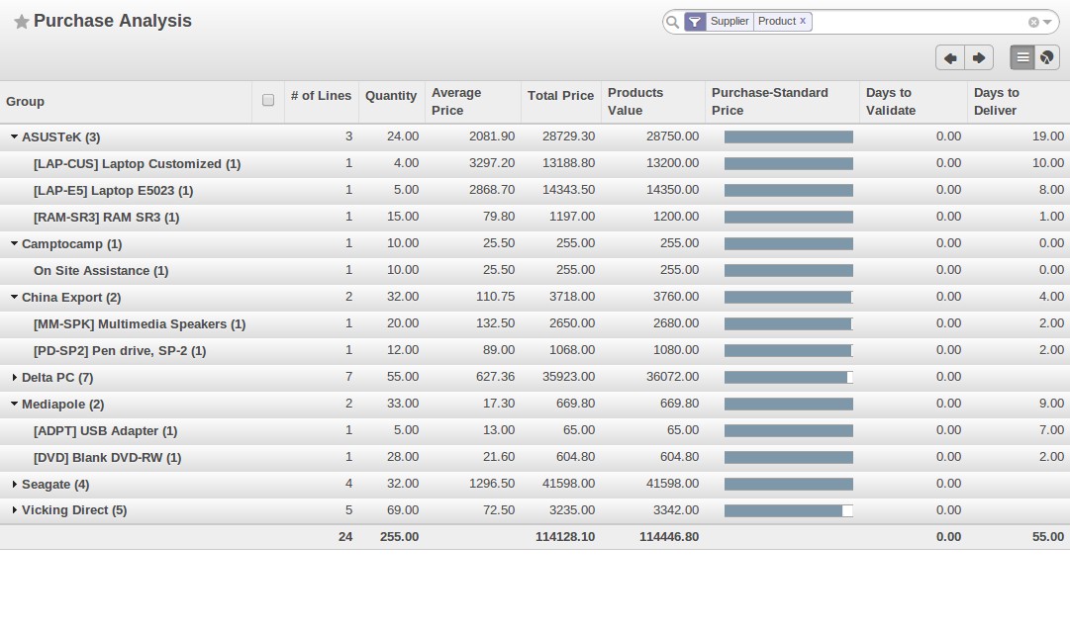Viewport: 1070px width, 635px height.
Task: Collapse the Camptocamp (1) group
Action: point(14,243)
